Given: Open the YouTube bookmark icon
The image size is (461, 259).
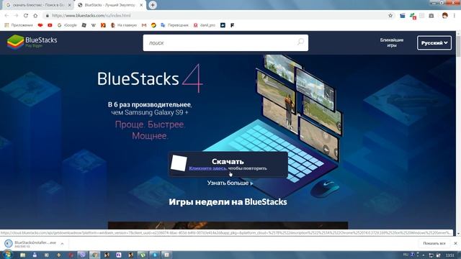Looking at the screenshot, I should [50, 25].
